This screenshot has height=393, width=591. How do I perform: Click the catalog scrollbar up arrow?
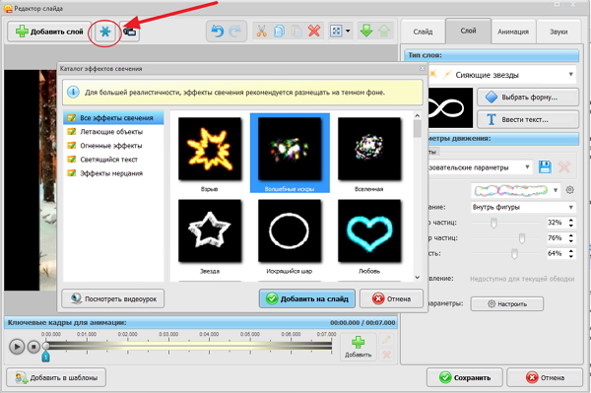418,115
